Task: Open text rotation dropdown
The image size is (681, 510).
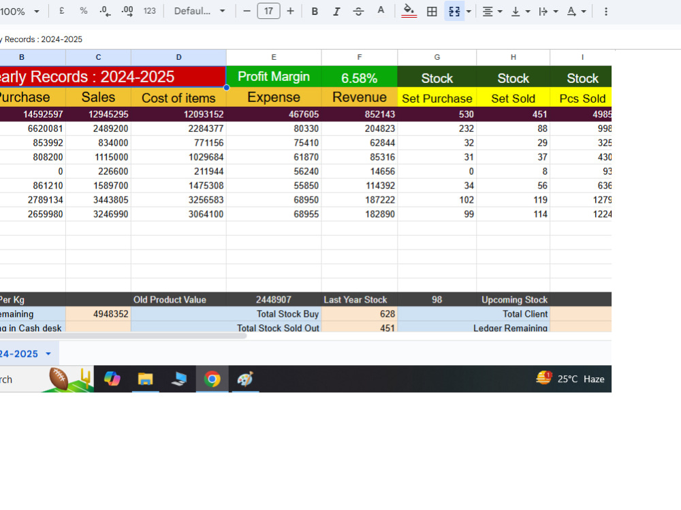Action: [x=576, y=12]
